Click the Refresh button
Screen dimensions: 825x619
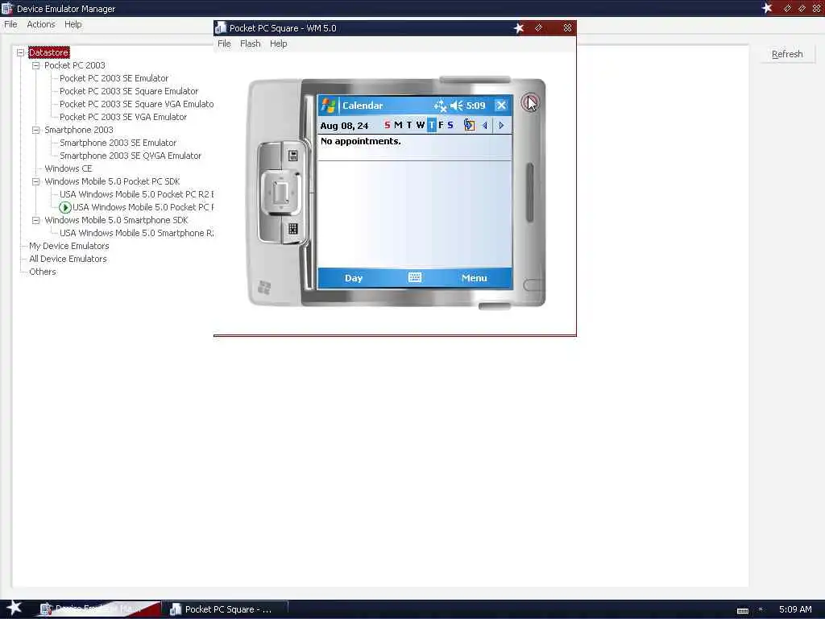(x=787, y=54)
